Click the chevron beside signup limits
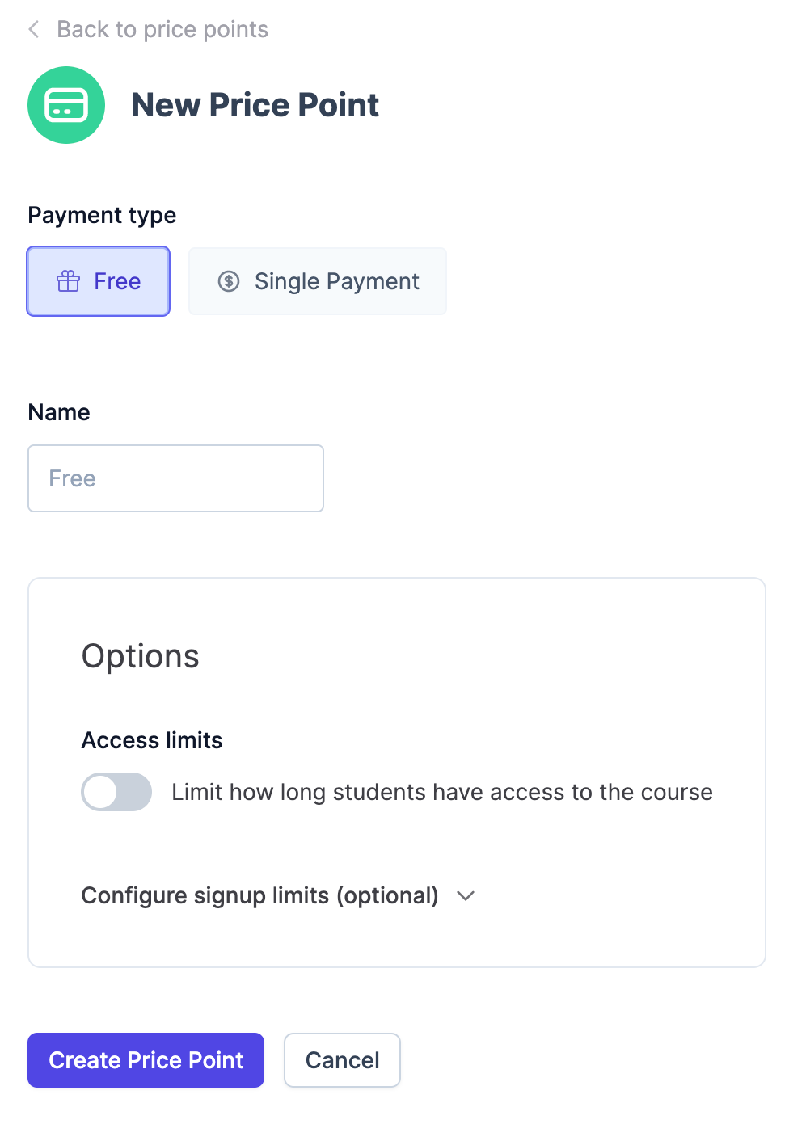789x1141 pixels. click(x=466, y=895)
